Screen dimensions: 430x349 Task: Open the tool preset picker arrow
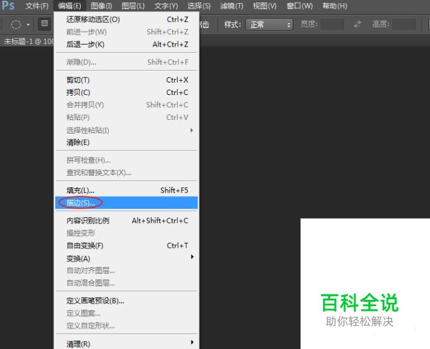pos(28,25)
